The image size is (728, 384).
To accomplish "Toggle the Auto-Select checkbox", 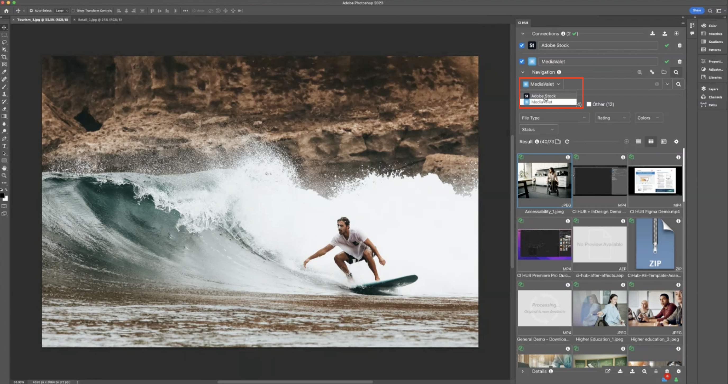I will point(31,11).
